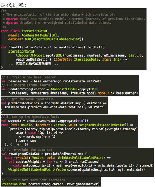This screenshot has height=187, width=155.
Task: Click 'RDD[WeightedMultiLabeledPoint])' in dataSet parameter
Action: [54, 39]
